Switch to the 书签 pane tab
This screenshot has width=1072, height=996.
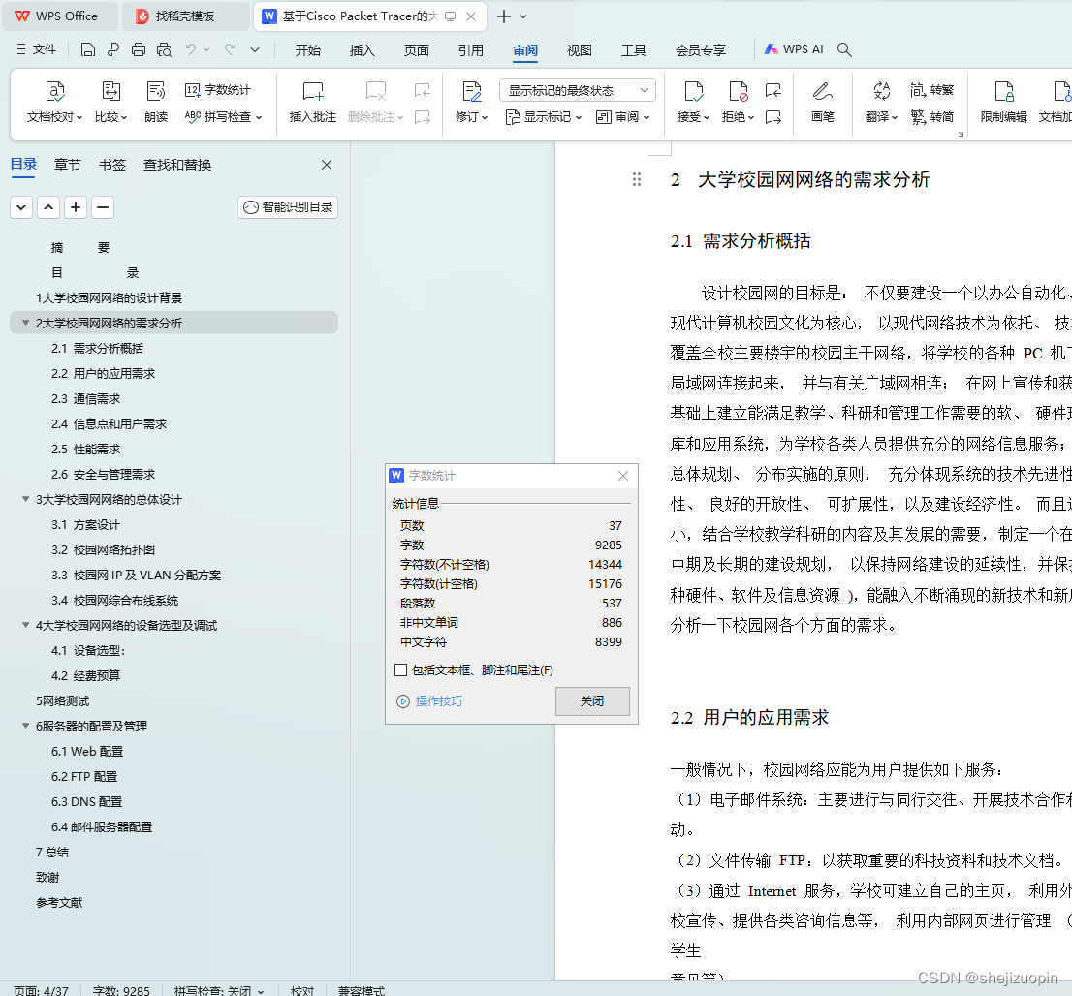tap(112, 165)
